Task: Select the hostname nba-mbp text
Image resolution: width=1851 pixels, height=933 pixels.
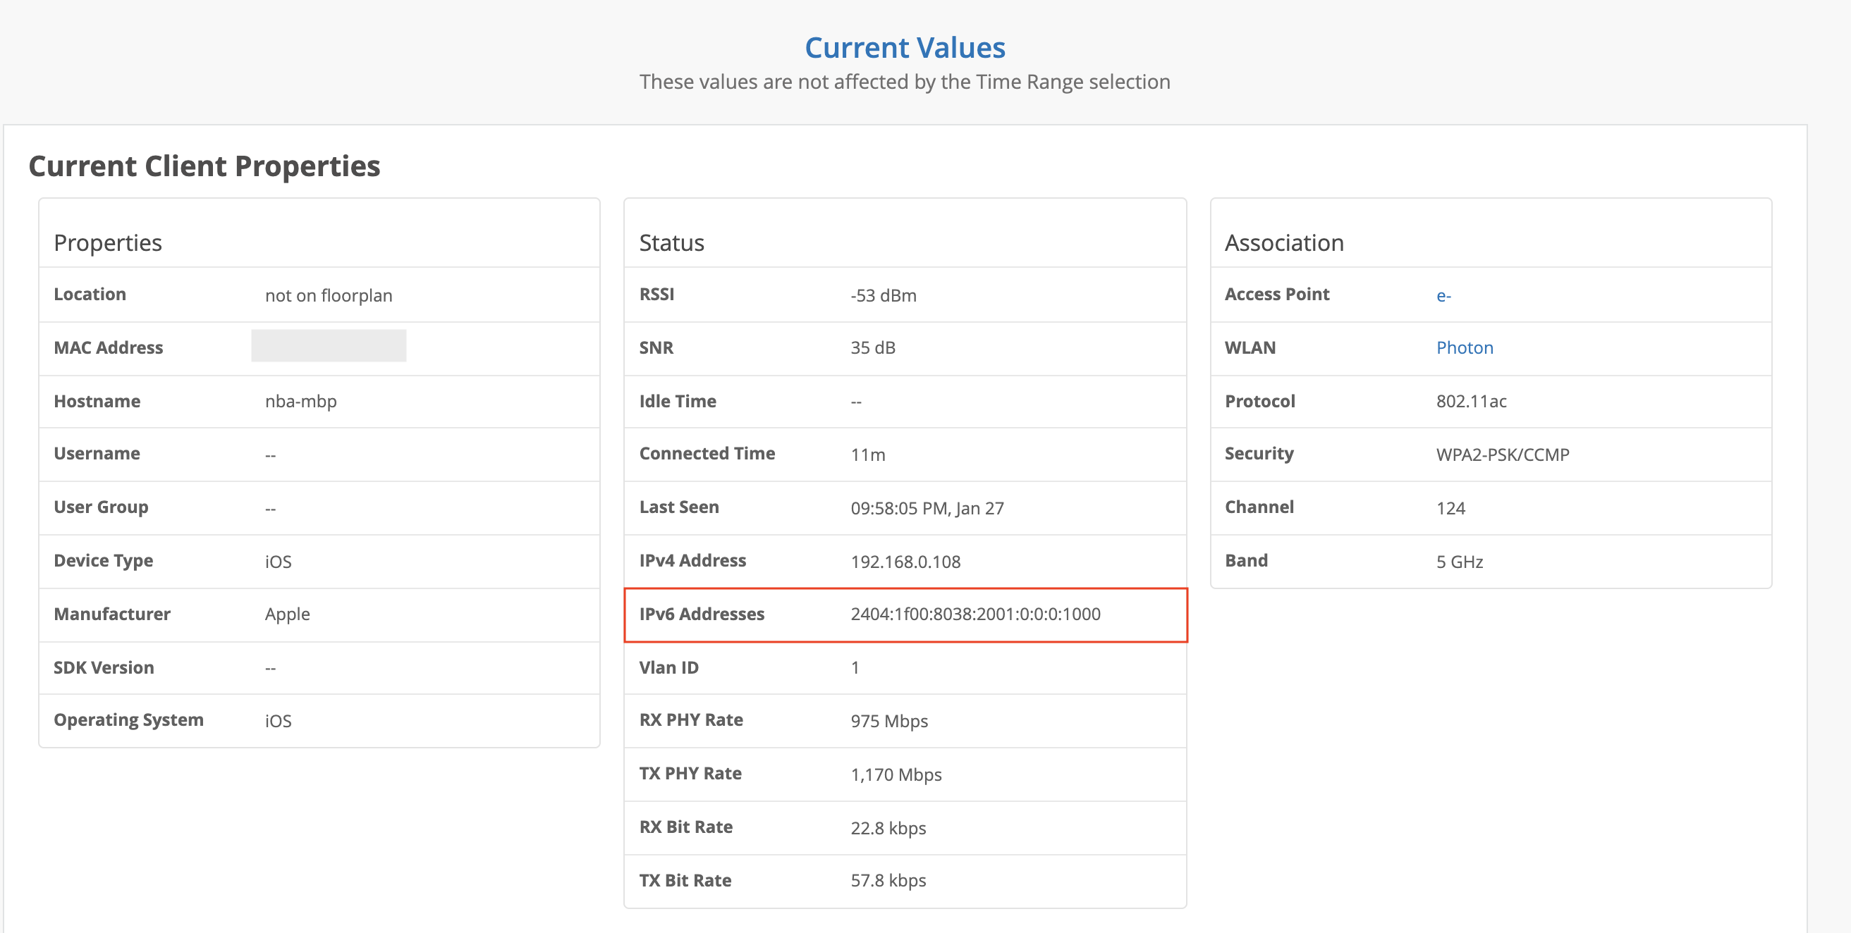Action: 300,402
